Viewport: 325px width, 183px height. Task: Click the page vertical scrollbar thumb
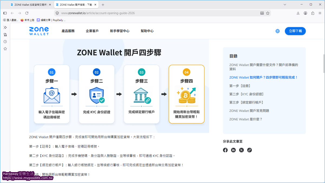(x=324, y=64)
